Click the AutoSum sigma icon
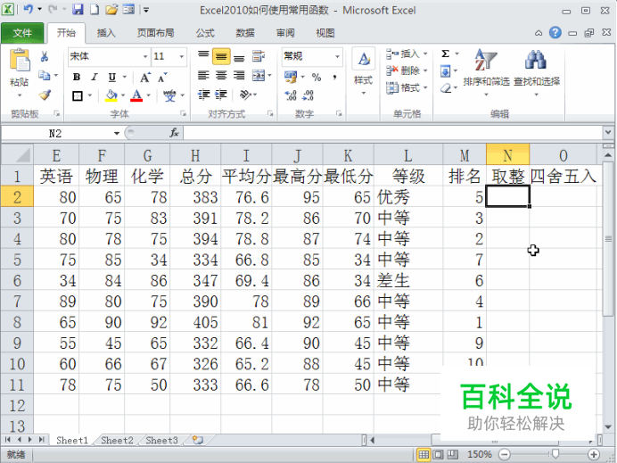This screenshot has width=617, height=463. (x=446, y=54)
